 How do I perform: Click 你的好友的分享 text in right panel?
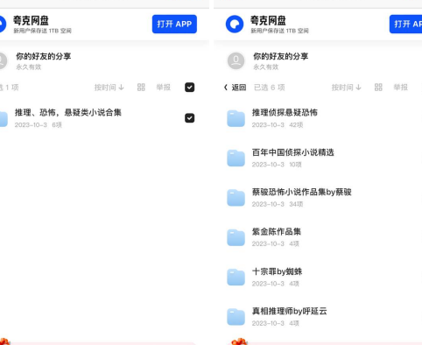pyautogui.click(x=281, y=56)
